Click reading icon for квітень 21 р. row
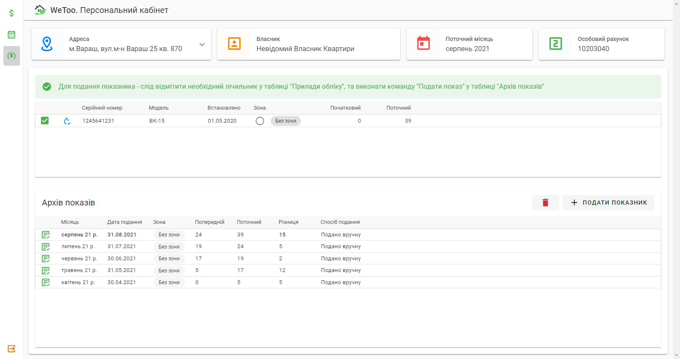 click(x=46, y=282)
